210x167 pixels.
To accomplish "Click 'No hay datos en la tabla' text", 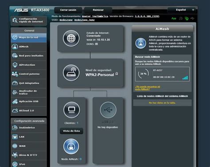I will click(162, 103).
